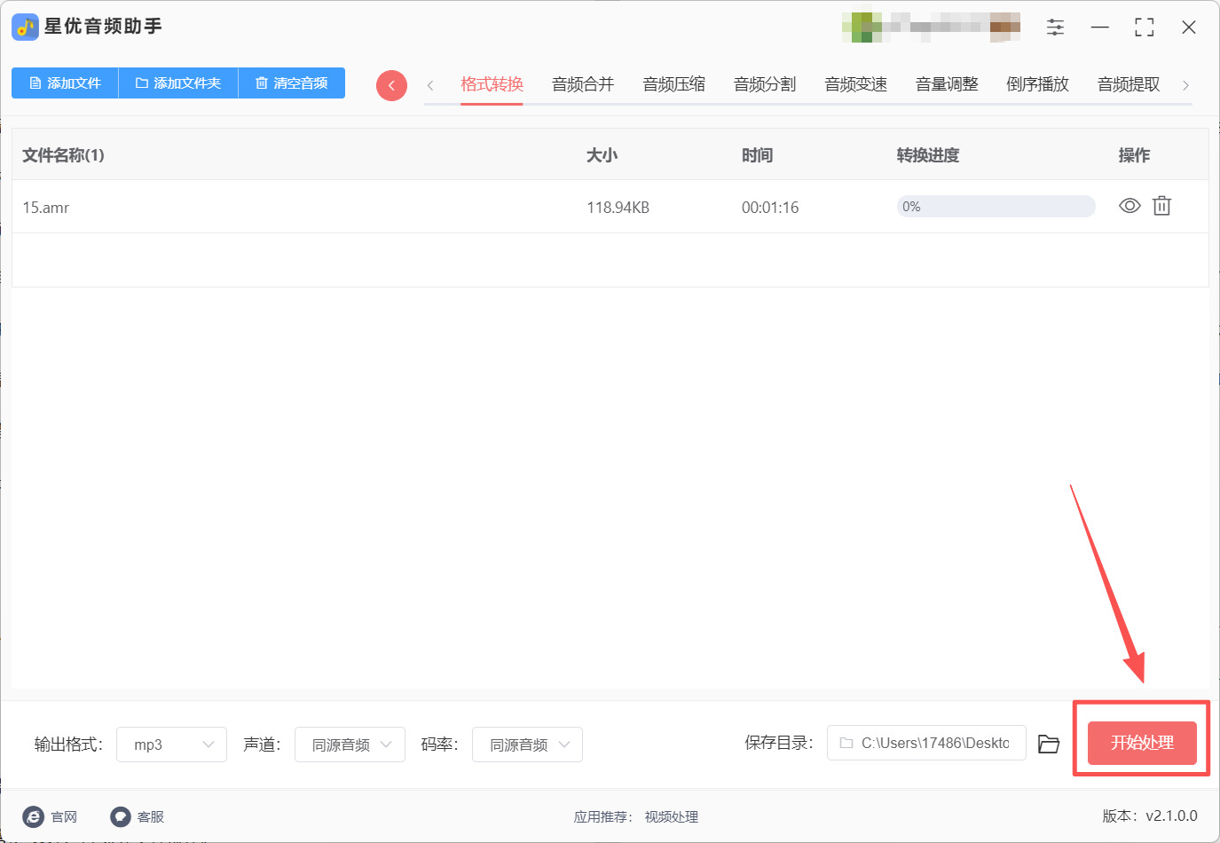1220x843 pixels.
Task: Open settings via sliders icon top right
Action: [x=1055, y=27]
